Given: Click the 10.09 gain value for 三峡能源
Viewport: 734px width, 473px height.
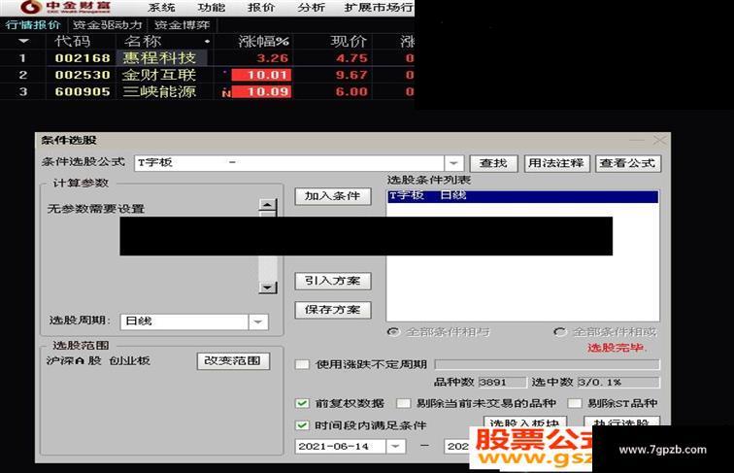Looking at the screenshot, I should coord(262,92).
